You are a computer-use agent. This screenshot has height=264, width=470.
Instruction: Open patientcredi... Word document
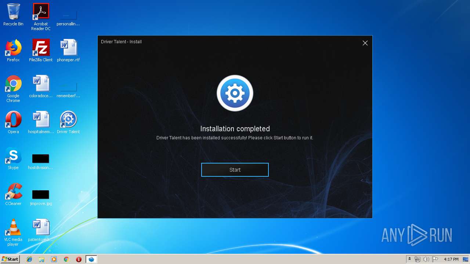click(x=41, y=230)
